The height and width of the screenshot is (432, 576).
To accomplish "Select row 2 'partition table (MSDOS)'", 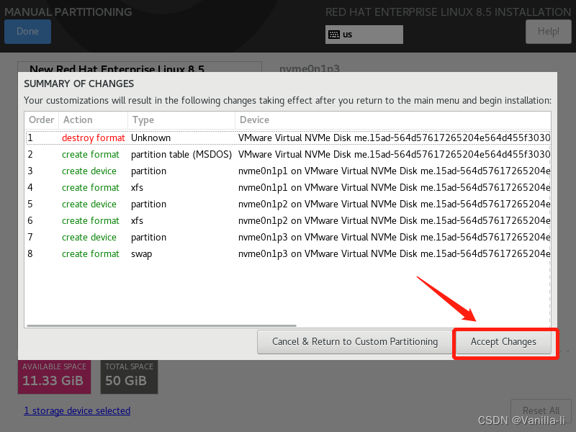I will 288,154.
